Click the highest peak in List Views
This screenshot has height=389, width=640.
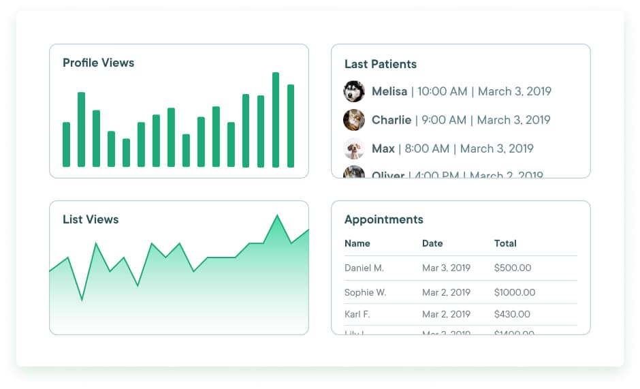[277, 217]
